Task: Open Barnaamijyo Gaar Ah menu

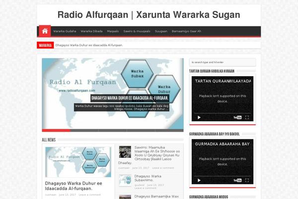Action: (186, 31)
